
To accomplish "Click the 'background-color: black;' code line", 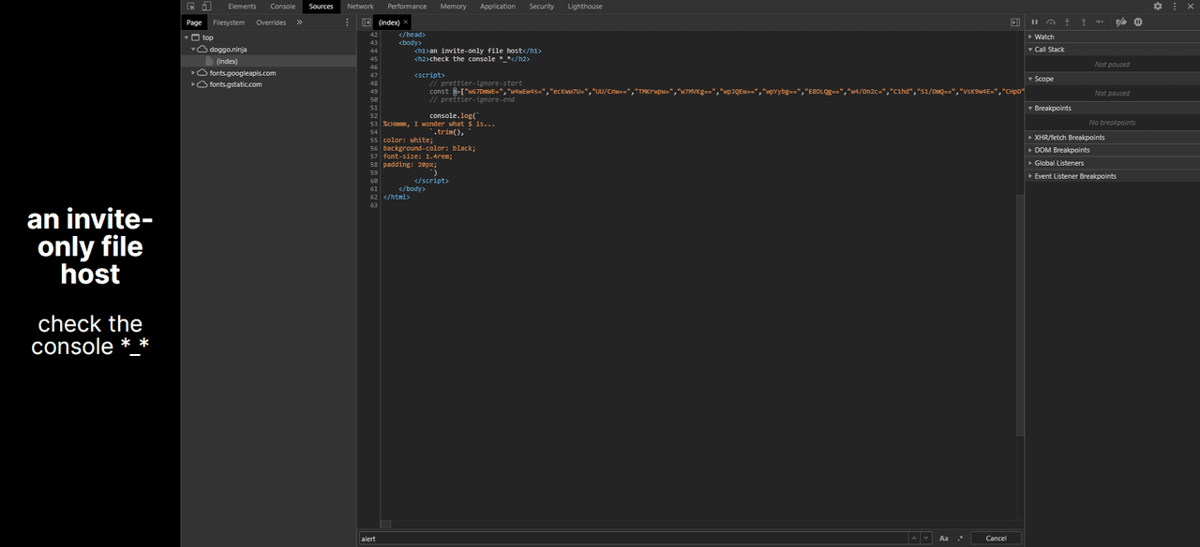I will (429, 148).
